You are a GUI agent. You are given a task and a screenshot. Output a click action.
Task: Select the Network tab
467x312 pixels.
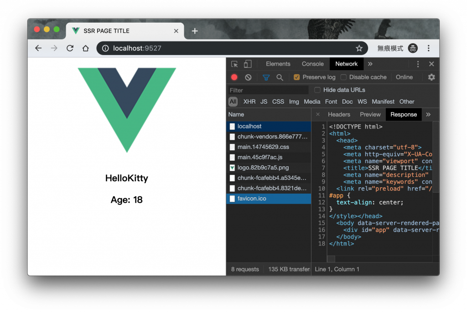347,64
